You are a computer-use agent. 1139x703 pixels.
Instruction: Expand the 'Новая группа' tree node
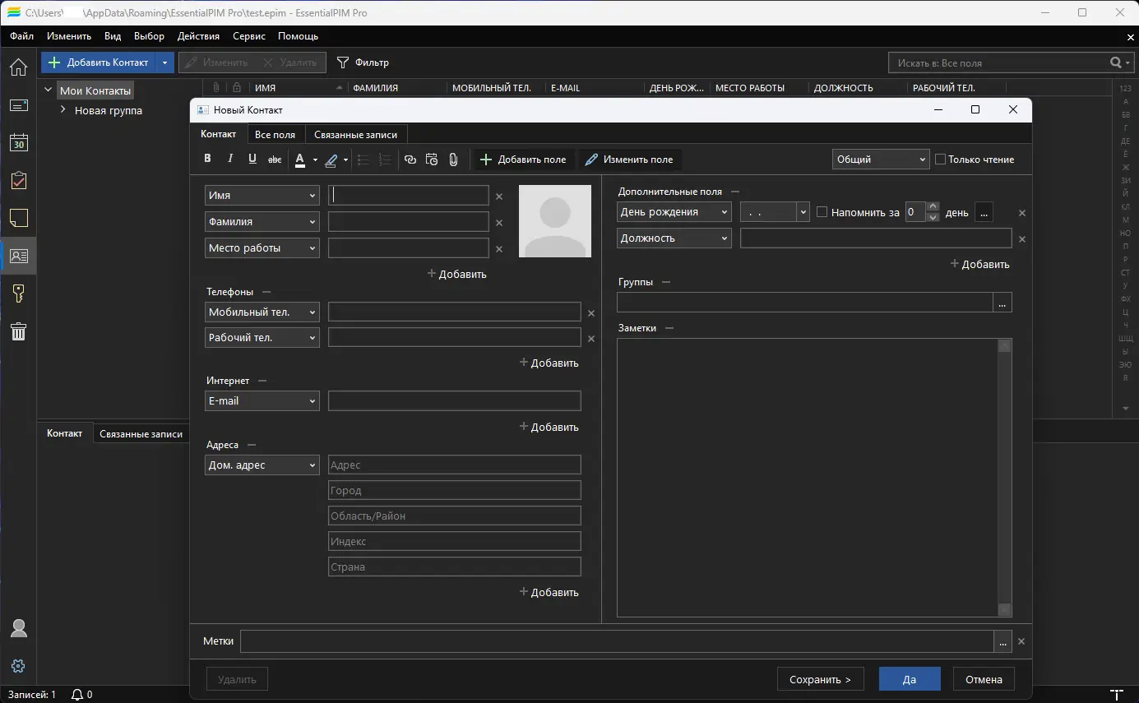pyautogui.click(x=63, y=110)
